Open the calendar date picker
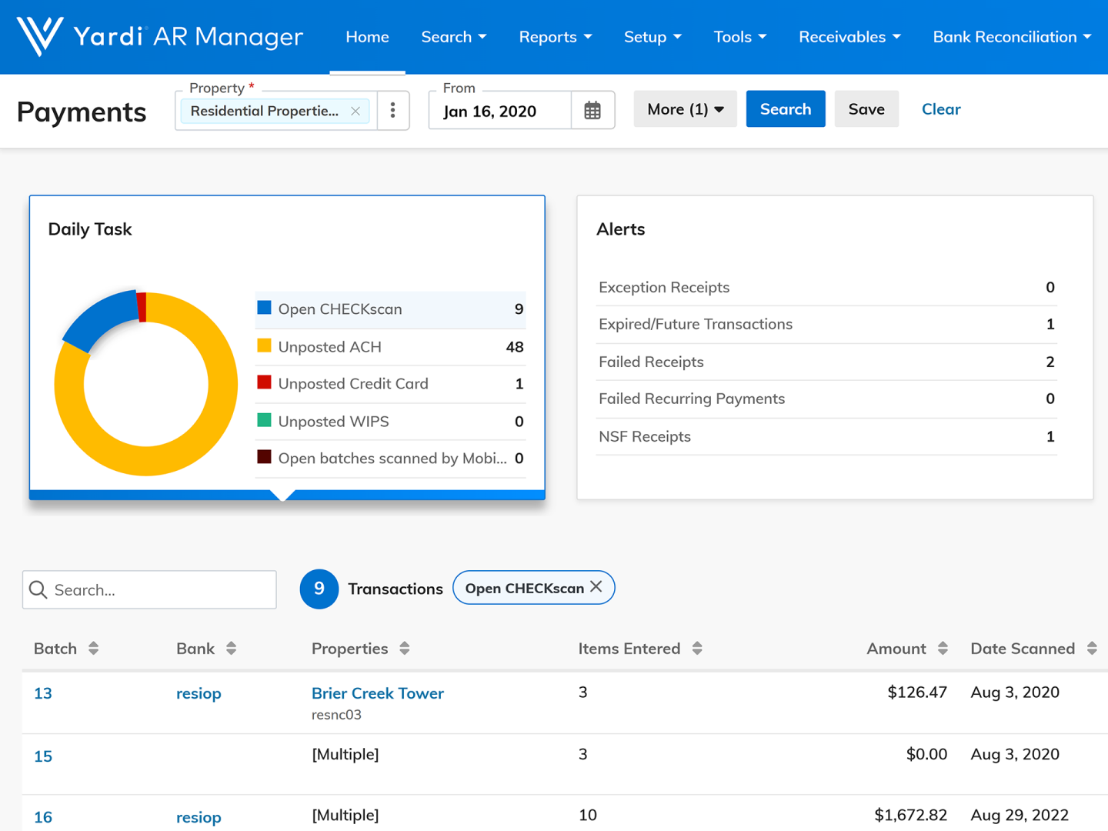 [x=592, y=111]
